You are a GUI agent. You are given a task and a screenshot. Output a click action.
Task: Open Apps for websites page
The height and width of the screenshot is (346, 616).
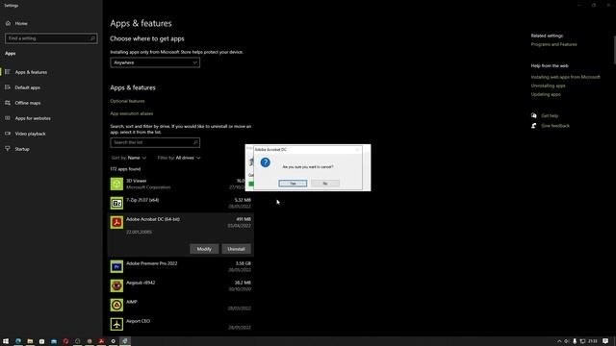pyautogui.click(x=33, y=118)
